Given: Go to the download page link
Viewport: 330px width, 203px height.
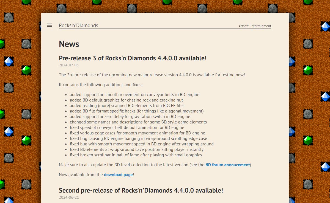Looking at the screenshot, I should click(118, 175).
